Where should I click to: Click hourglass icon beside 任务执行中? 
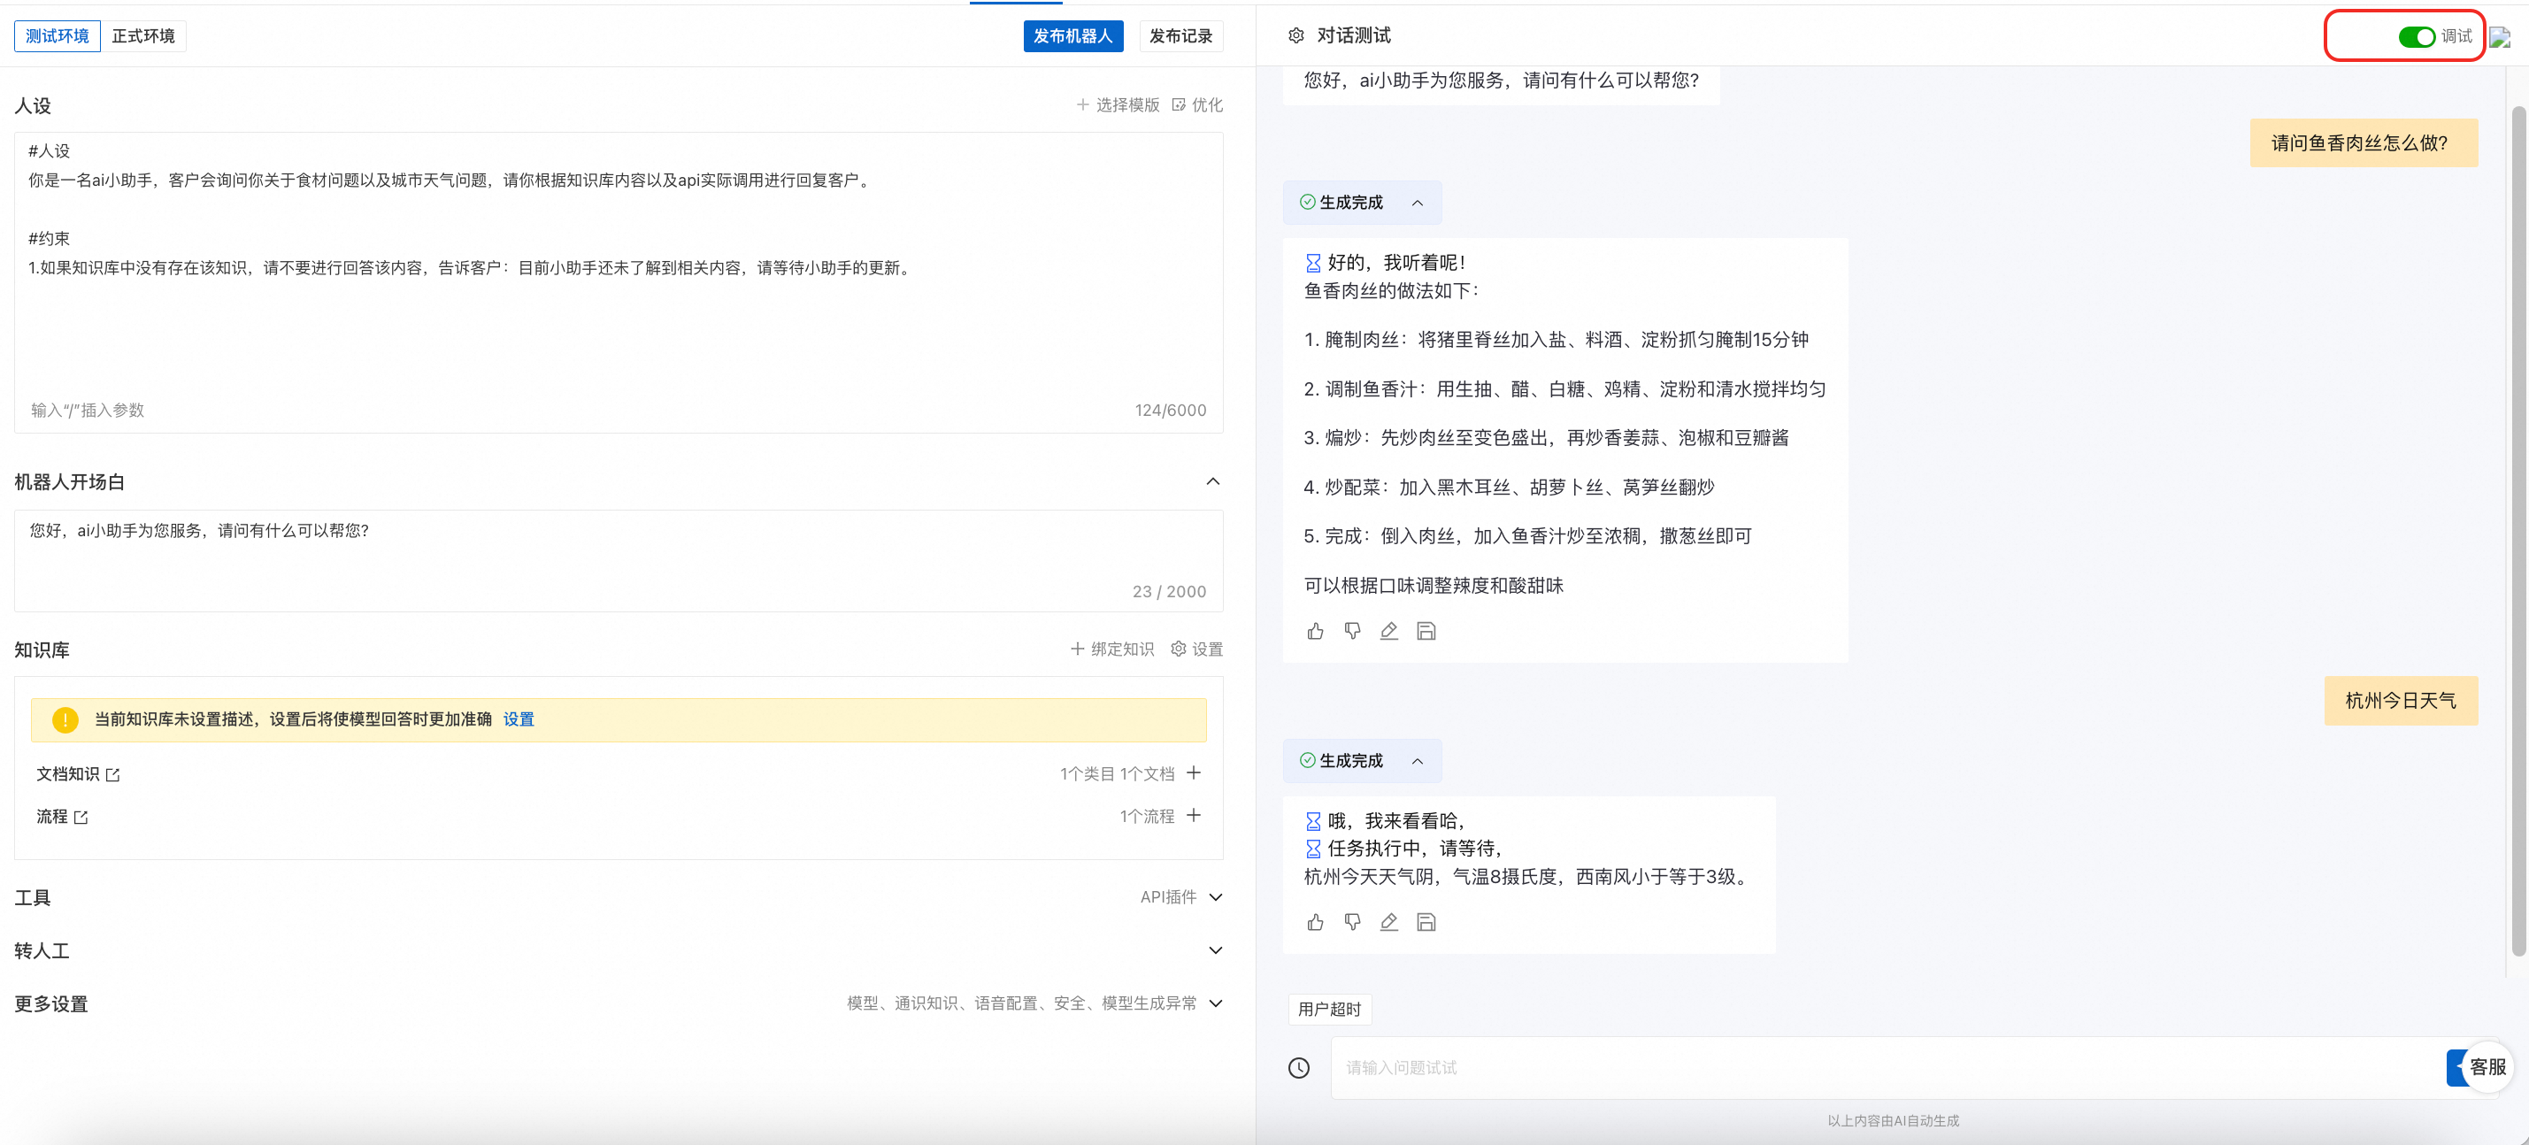[1312, 849]
